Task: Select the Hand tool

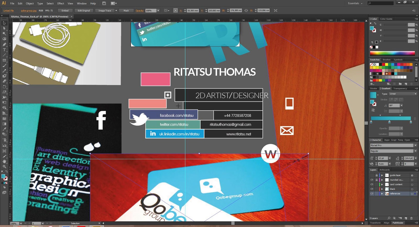Action: pos(4,161)
